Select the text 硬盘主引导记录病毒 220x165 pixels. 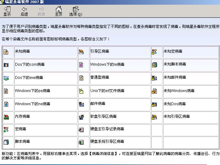coord(107,129)
